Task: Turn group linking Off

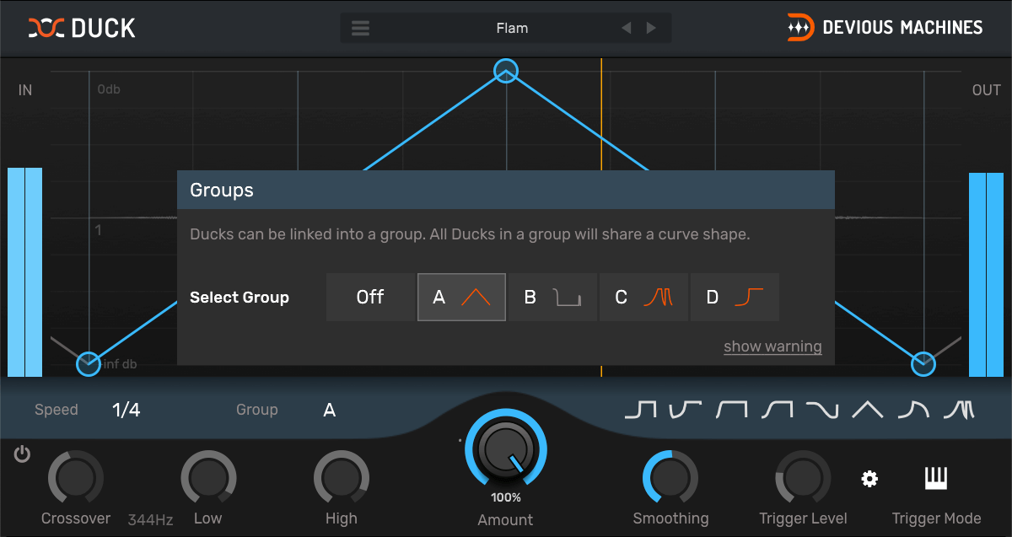Action: [x=370, y=298]
